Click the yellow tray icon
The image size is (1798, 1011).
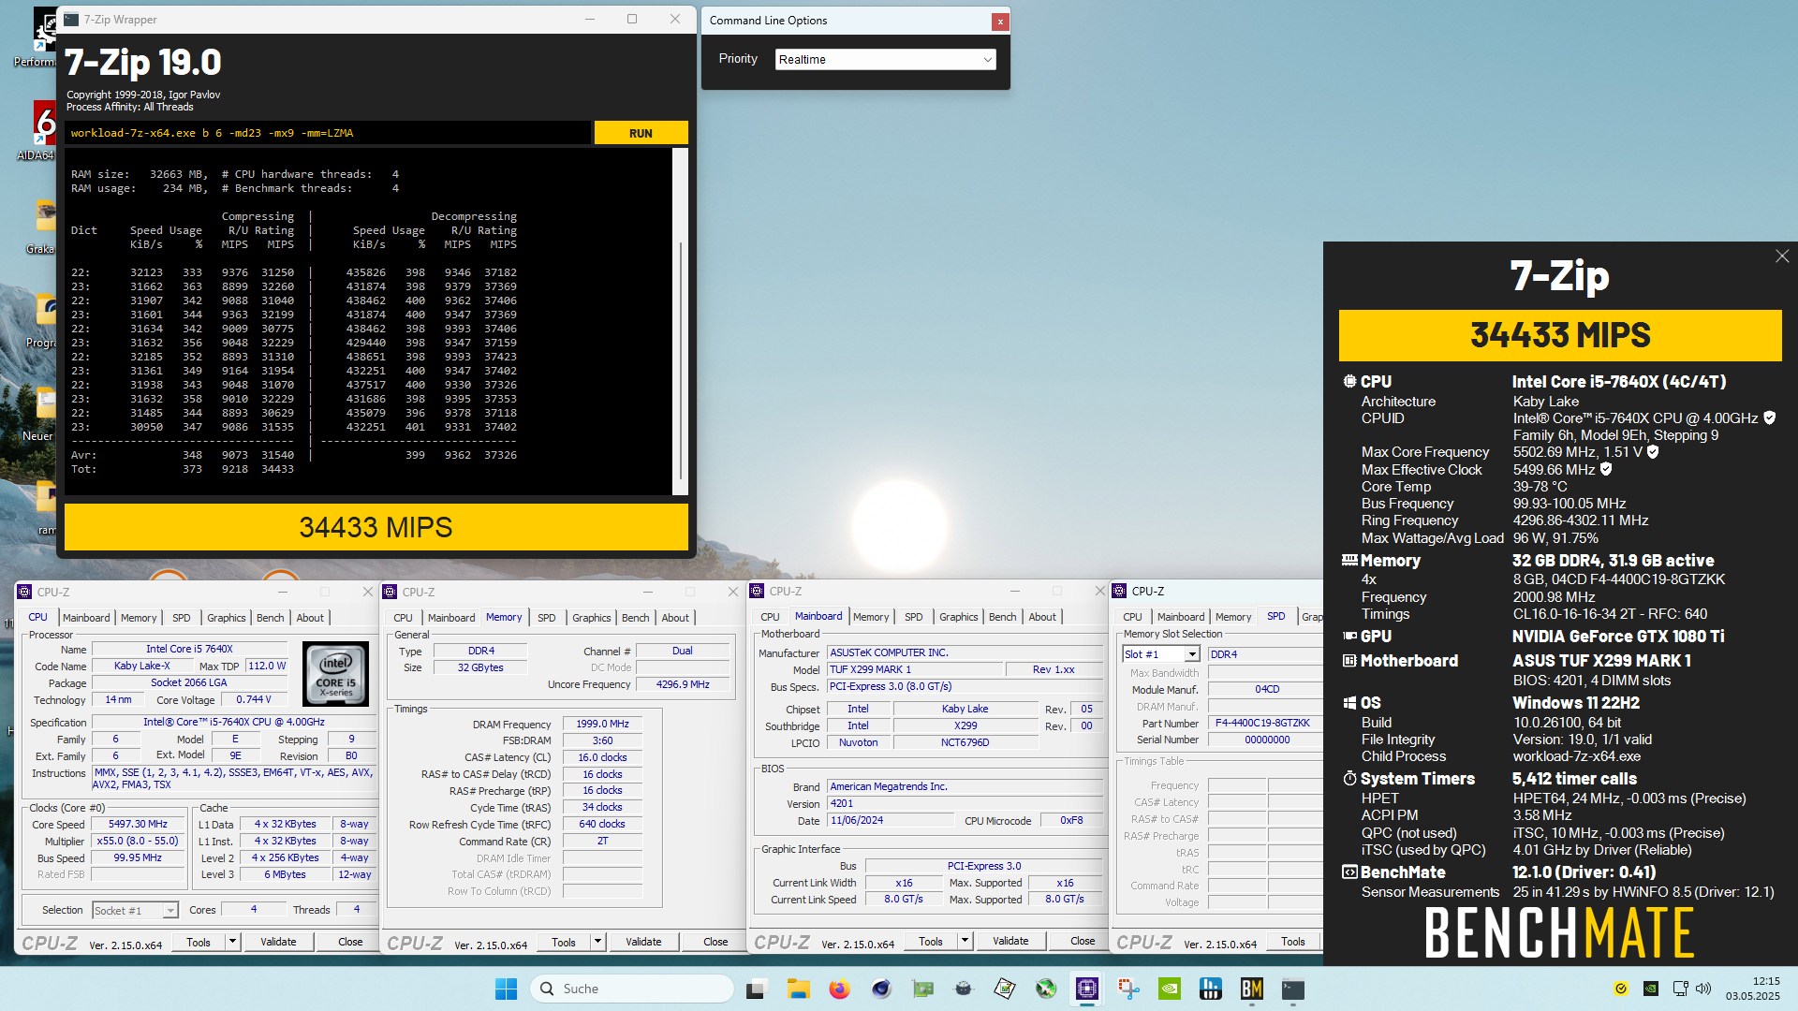click(1622, 989)
